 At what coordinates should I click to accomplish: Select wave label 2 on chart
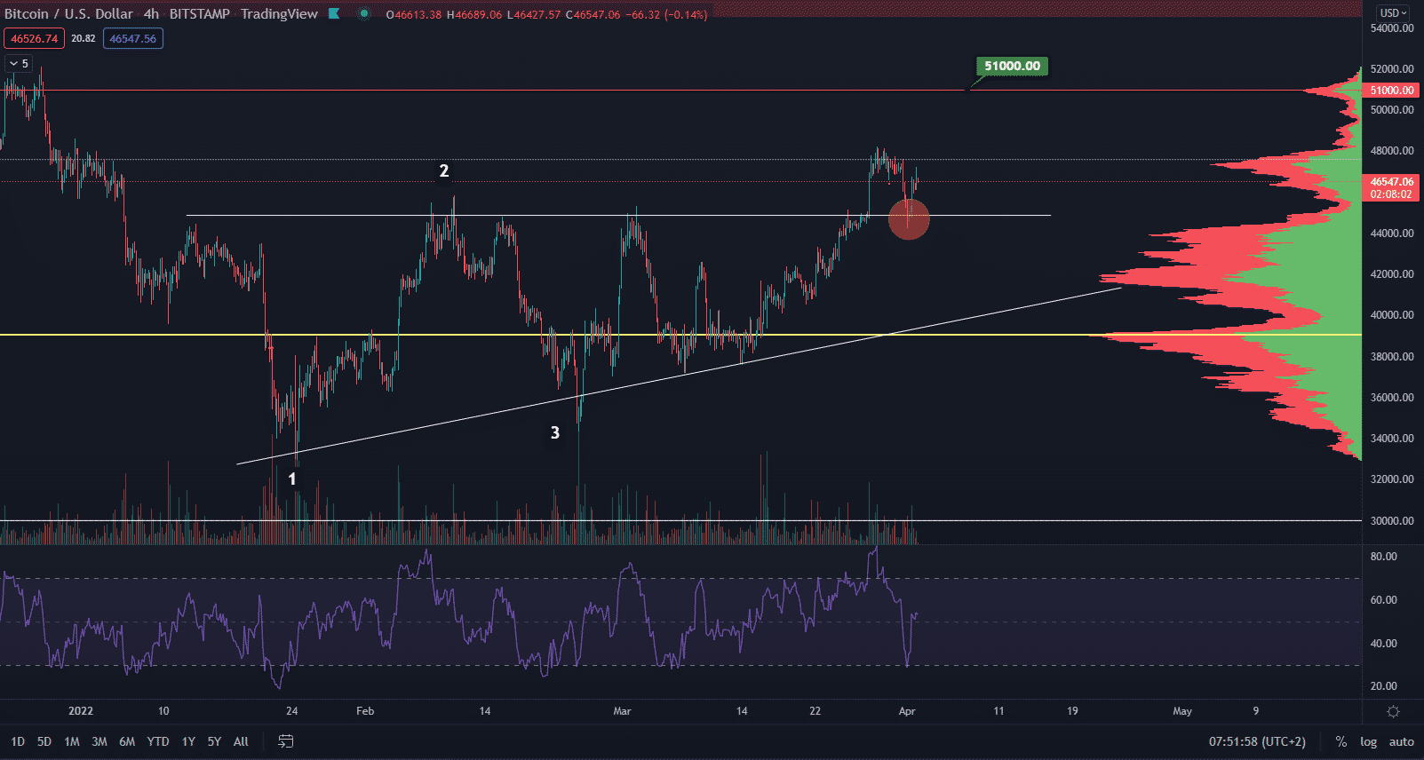pyautogui.click(x=444, y=170)
